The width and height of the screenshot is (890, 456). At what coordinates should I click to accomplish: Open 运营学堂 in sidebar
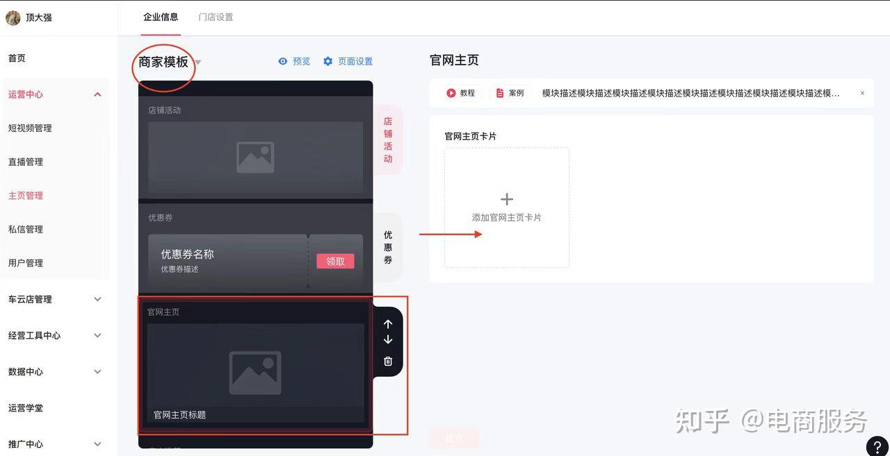[26, 408]
